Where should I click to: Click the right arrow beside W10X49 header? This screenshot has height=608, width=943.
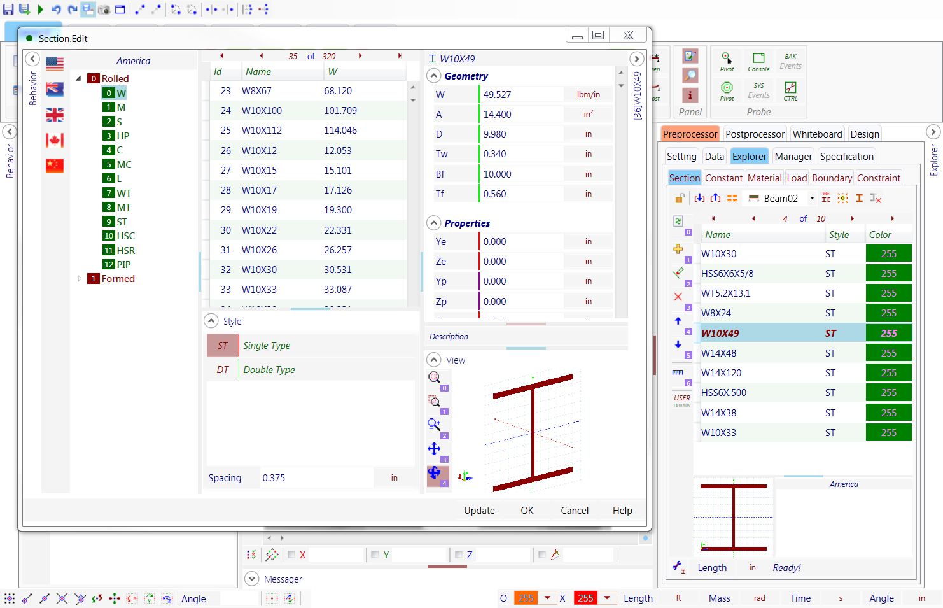point(636,59)
